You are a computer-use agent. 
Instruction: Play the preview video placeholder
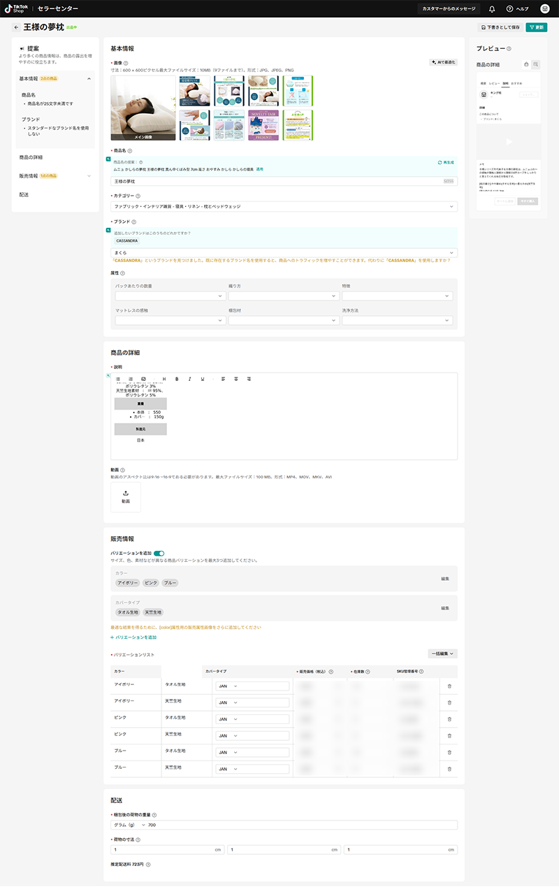(509, 141)
